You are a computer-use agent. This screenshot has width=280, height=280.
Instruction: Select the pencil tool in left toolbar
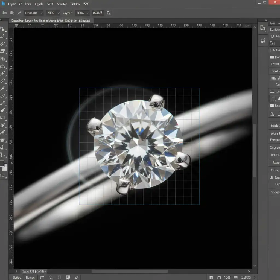(x=2, y=88)
